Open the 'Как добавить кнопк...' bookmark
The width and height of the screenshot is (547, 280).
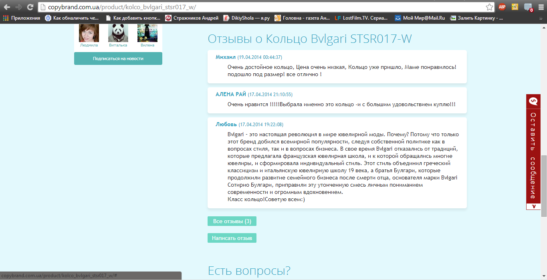click(x=133, y=18)
